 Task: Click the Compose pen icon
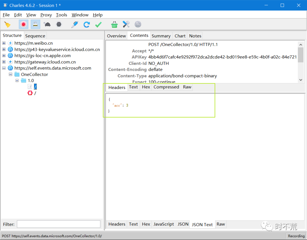coord(75,24)
